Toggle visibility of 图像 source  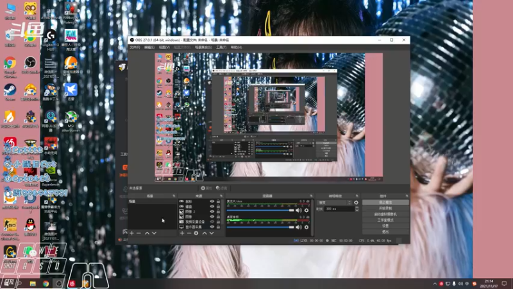pos(212,216)
